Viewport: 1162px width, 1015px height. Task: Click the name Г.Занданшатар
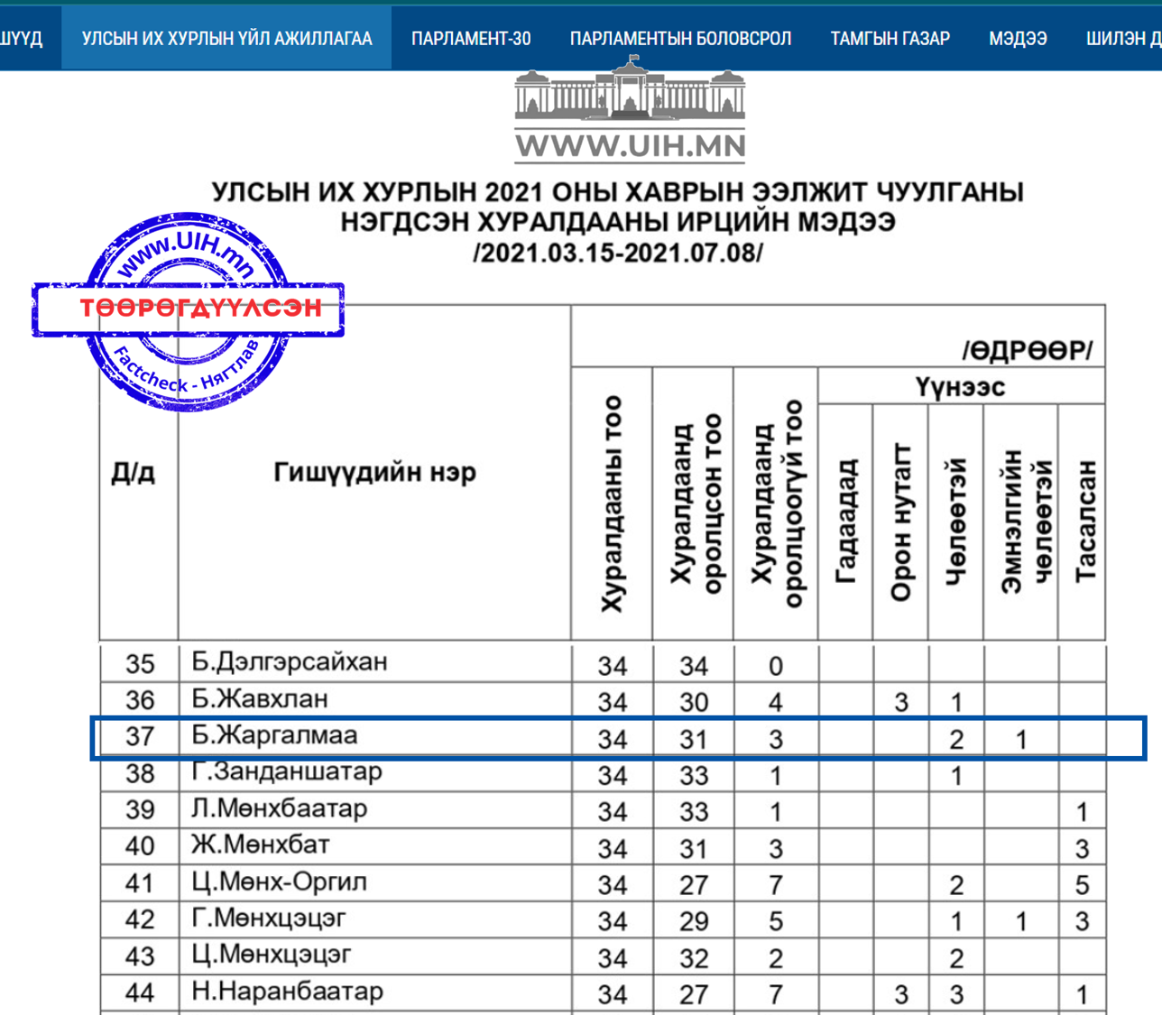tap(287, 771)
